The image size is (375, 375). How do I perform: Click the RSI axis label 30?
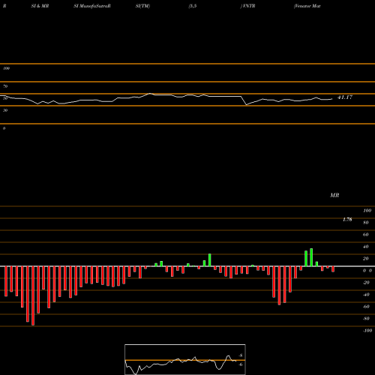tap(5, 110)
